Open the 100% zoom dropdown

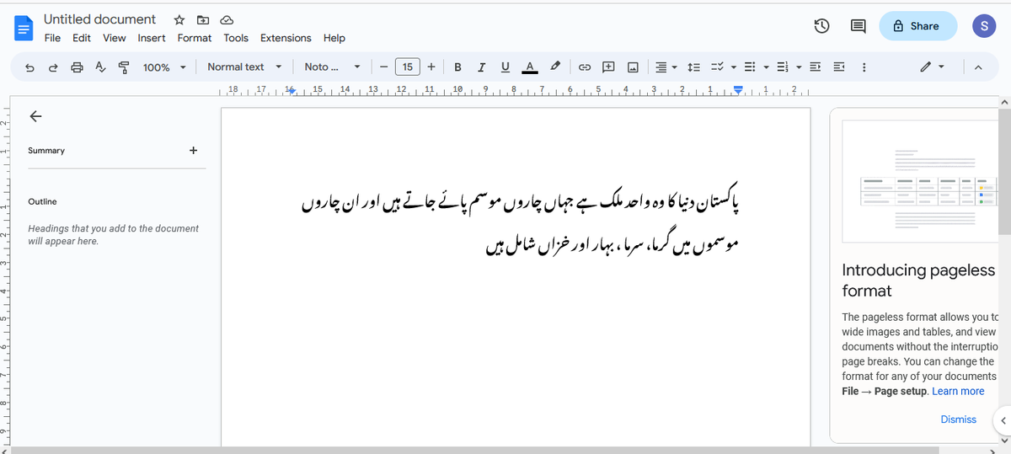point(163,67)
